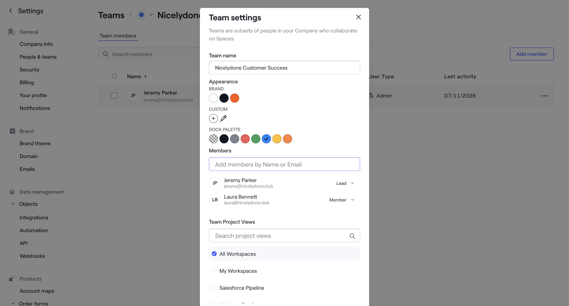Click the Last activity column header

click(460, 76)
